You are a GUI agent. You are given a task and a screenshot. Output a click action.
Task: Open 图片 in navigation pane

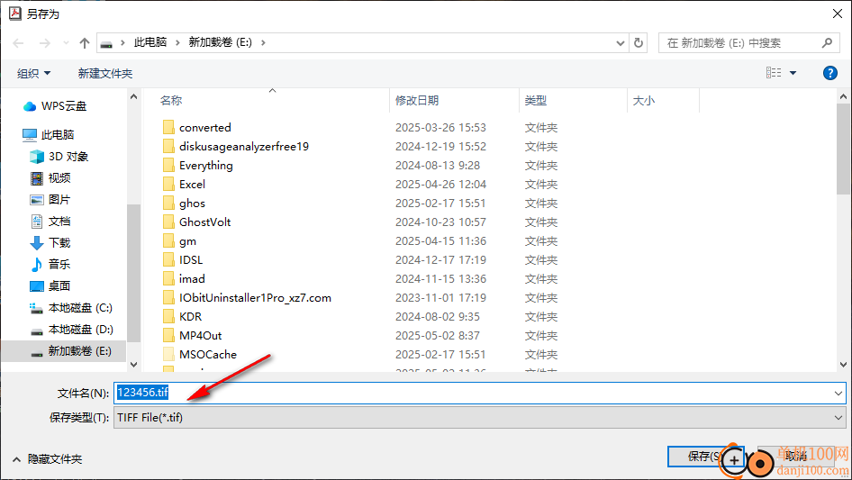(50, 200)
